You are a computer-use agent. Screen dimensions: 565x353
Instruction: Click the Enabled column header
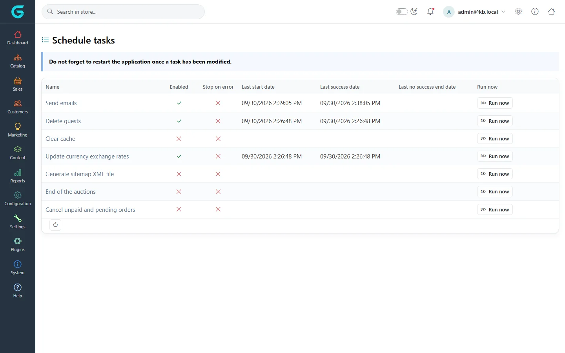[x=179, y=87]
